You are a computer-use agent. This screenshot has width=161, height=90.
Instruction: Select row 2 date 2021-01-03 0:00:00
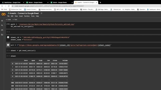click(21, 70)
